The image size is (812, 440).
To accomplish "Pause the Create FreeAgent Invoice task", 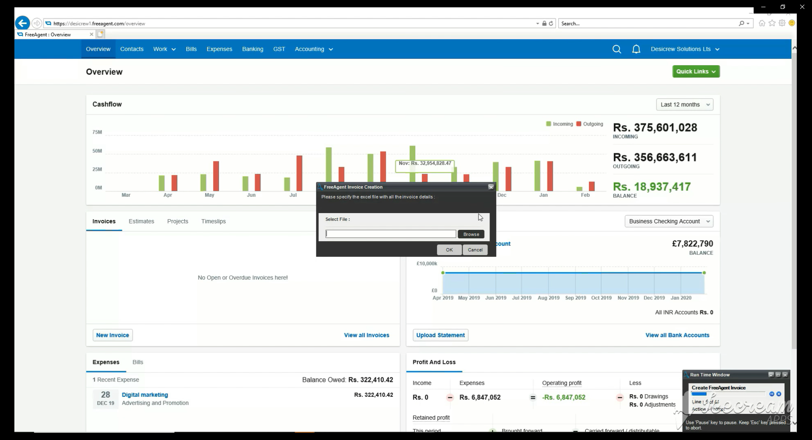I will pos(772,394).
